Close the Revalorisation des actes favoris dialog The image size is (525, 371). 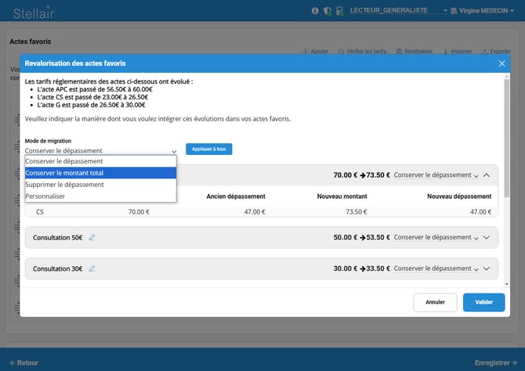coord(502,63)
